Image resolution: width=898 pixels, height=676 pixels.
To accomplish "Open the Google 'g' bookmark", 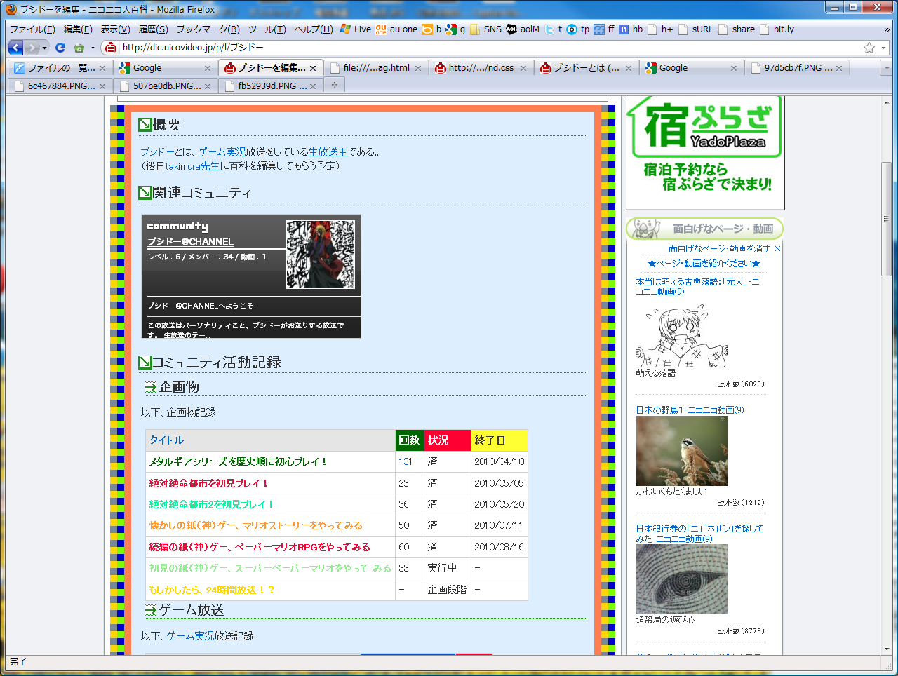I will [456, 29].
